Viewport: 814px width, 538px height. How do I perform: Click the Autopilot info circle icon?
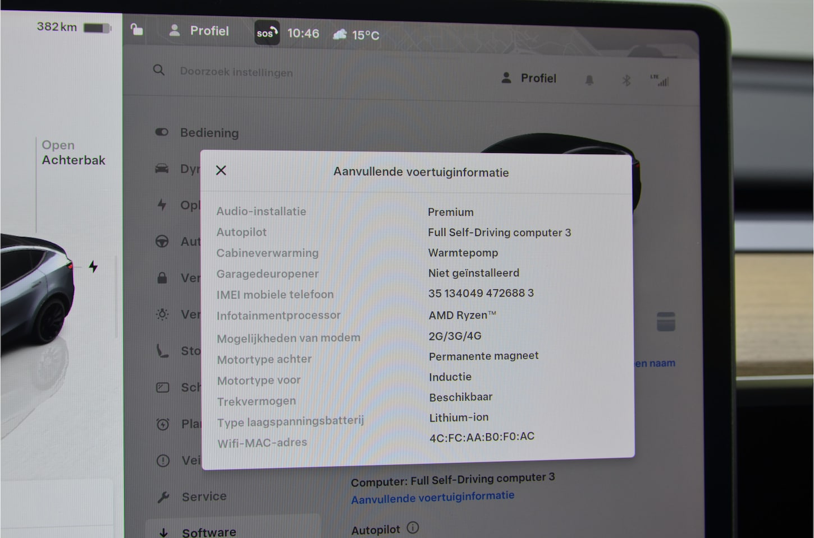tap(413, 528)
